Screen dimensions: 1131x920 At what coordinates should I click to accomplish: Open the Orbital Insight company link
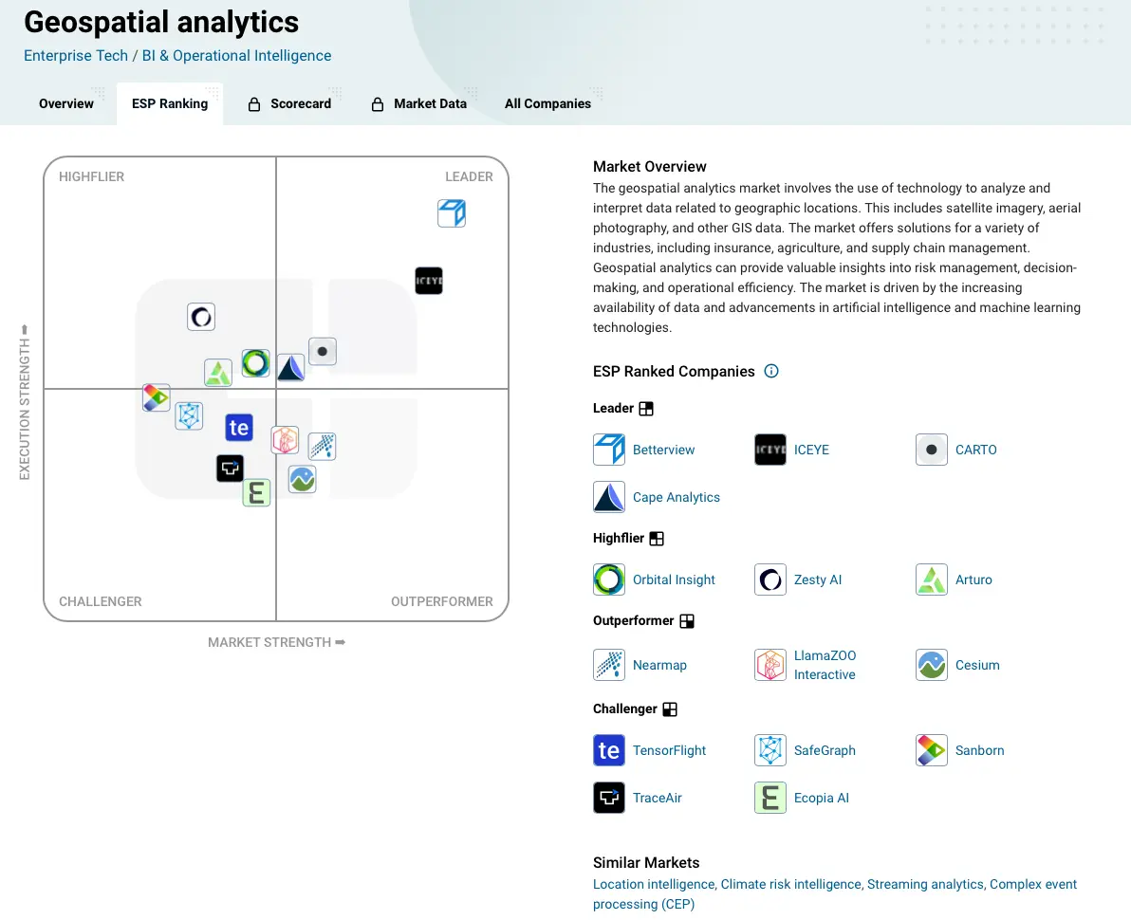(x=674, y=580)
